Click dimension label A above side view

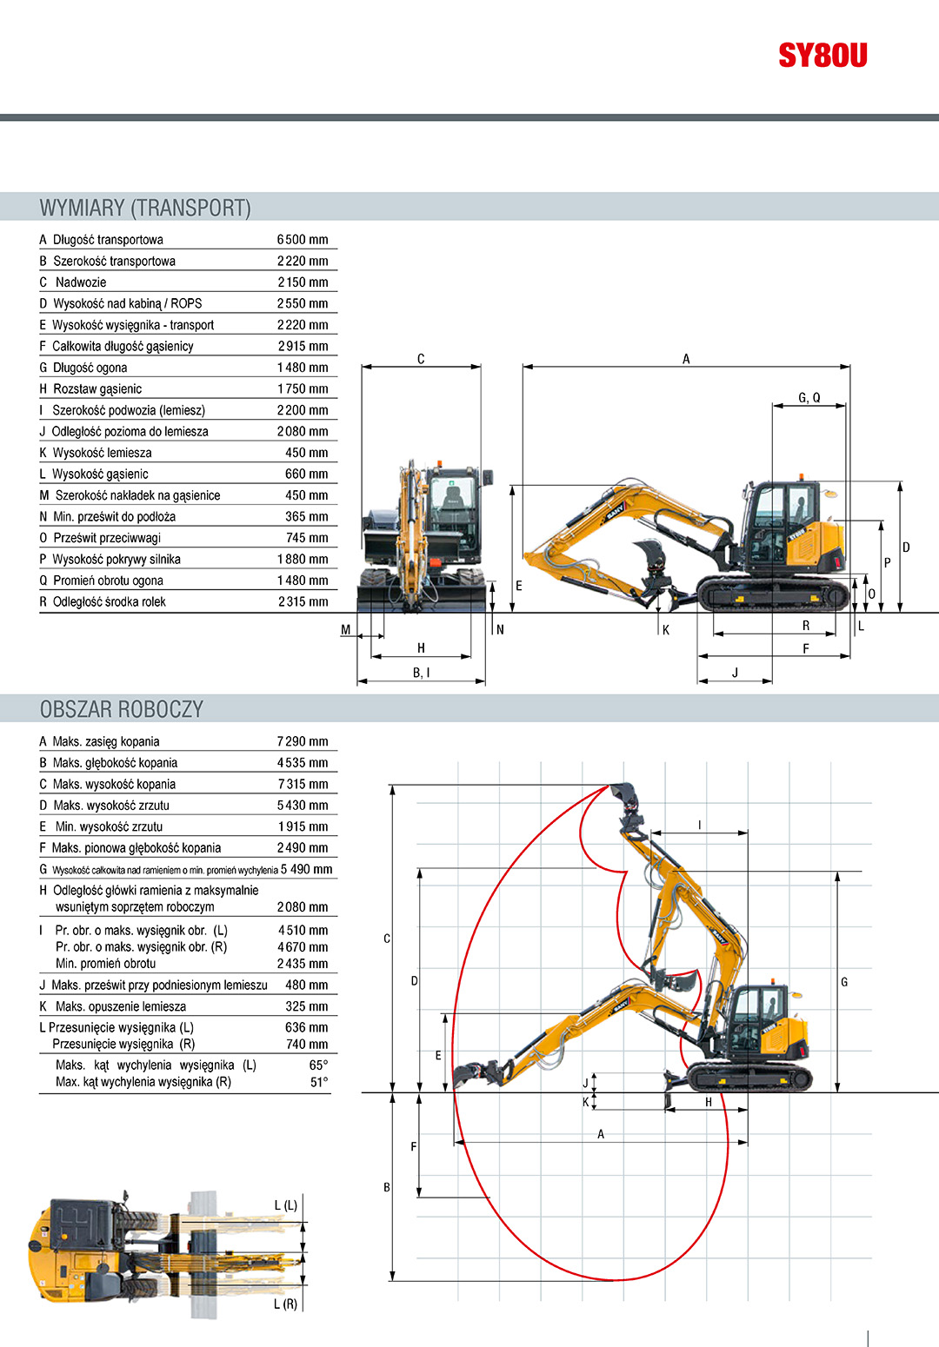pos(686,359)
